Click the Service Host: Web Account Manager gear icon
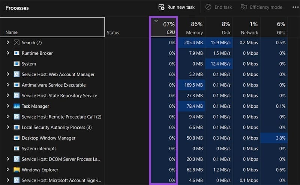 (16, 74)
